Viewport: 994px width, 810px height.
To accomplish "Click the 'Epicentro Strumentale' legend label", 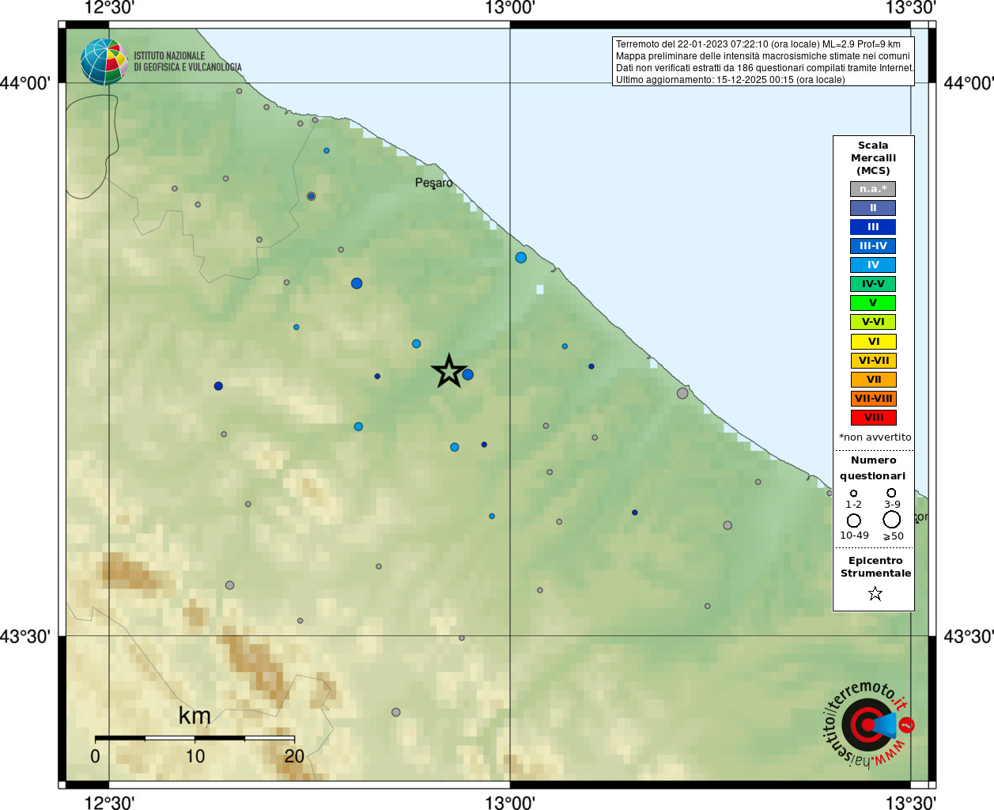I will click(875, 567).
